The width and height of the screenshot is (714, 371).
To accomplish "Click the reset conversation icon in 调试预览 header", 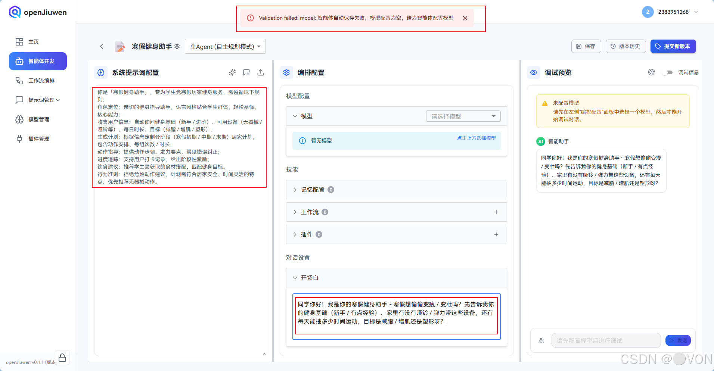I will tap(652, 72).
